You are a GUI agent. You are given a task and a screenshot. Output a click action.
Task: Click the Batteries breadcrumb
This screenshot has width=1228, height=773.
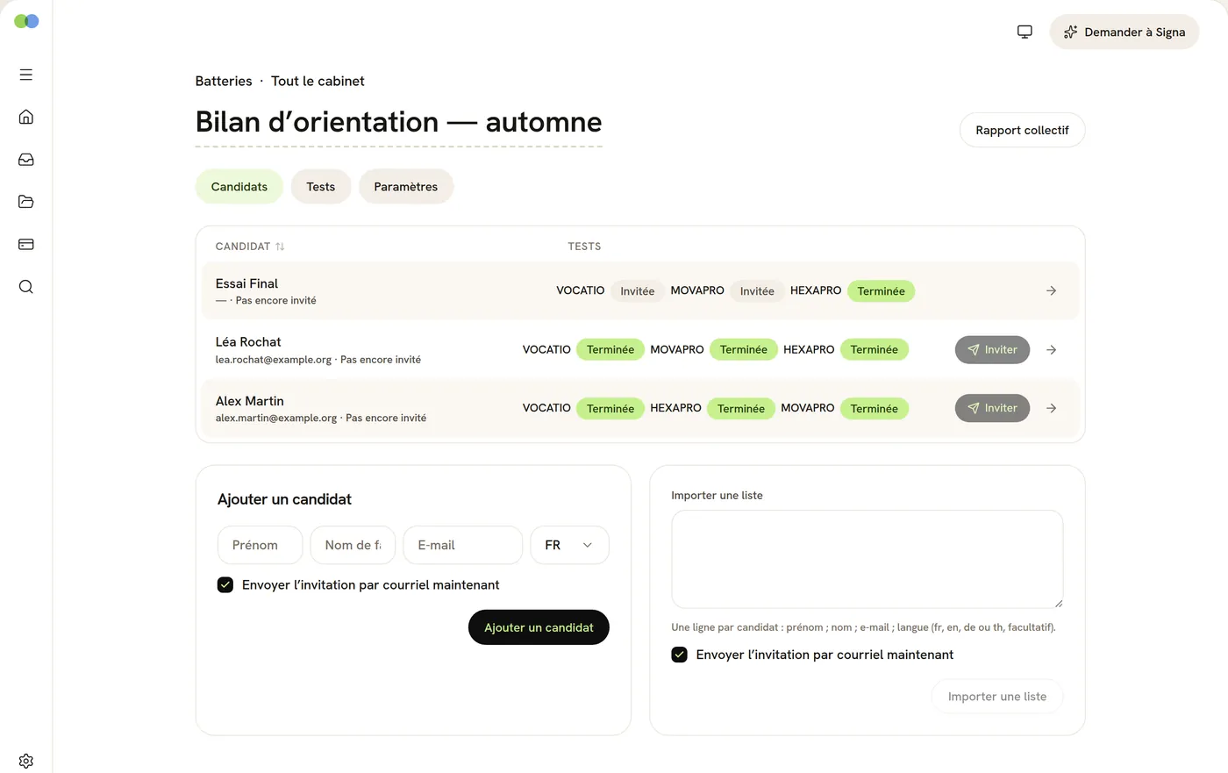[x=224, y=81]
